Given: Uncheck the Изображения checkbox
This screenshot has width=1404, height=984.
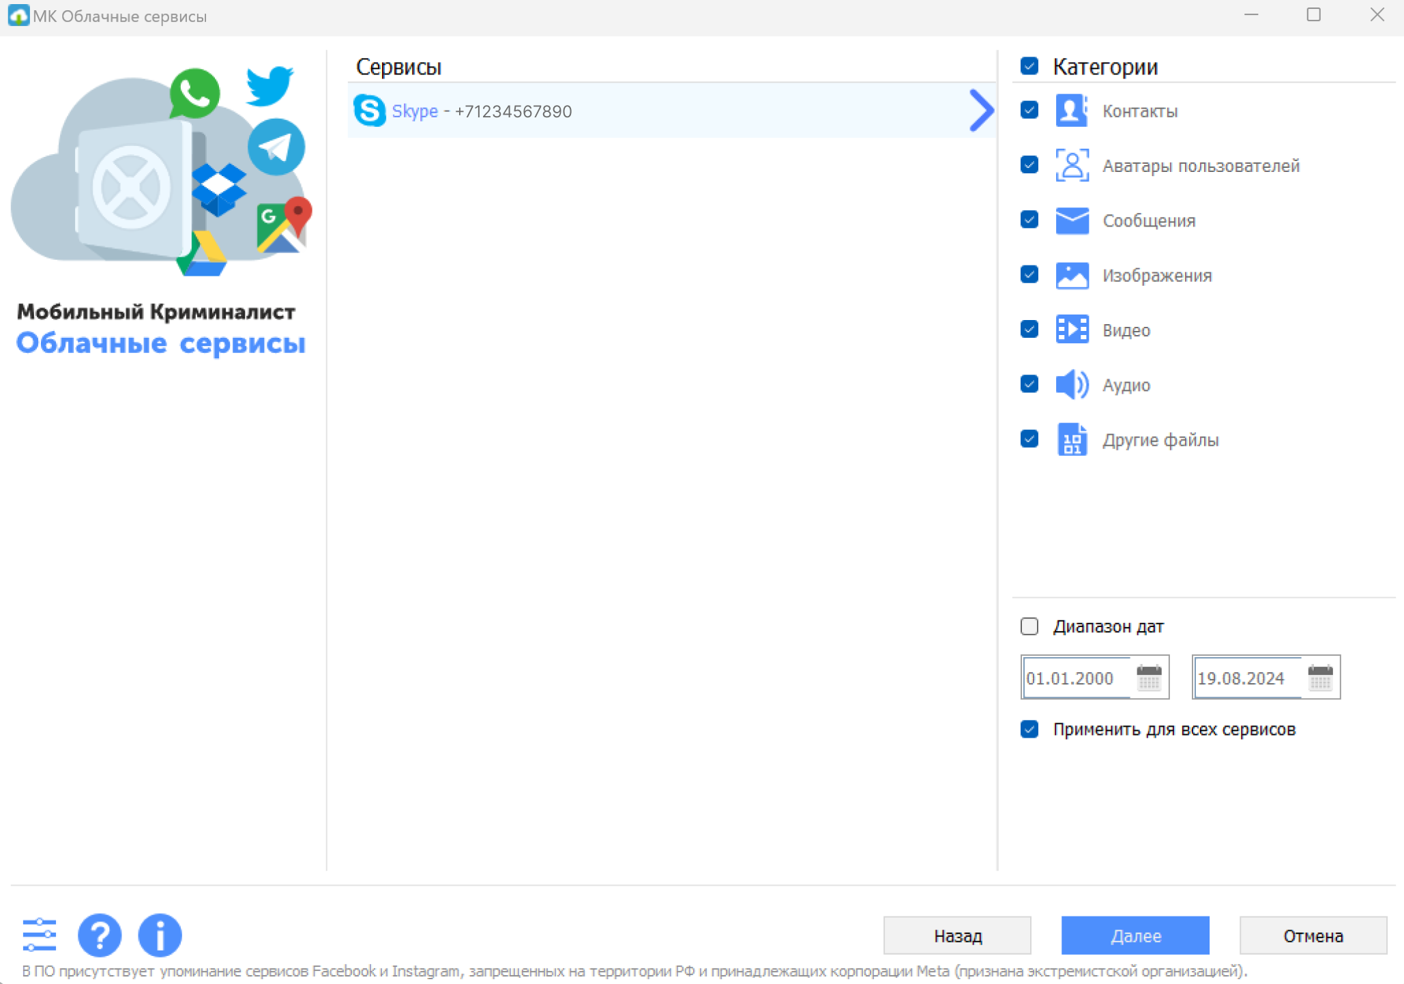Looking at the screenshot, I should [x=1029, y=274].
